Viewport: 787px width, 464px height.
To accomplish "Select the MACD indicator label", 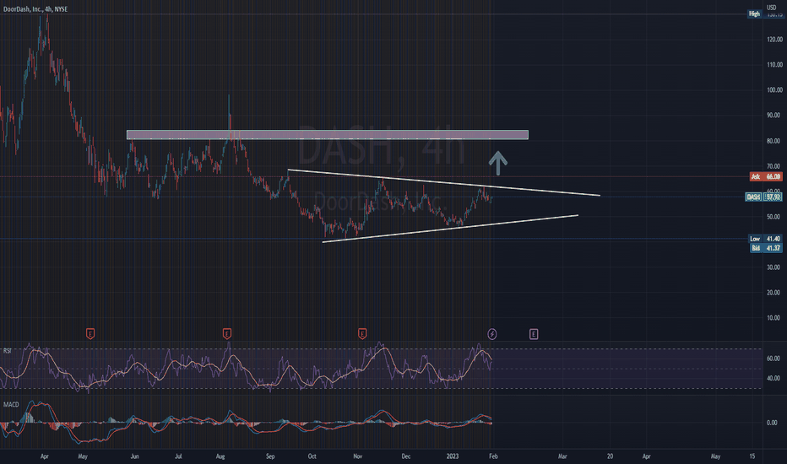I will [11, 405].
